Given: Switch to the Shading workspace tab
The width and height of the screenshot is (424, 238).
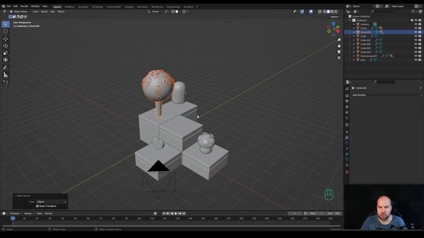Looking at the screenshot, I should (129, 7).
